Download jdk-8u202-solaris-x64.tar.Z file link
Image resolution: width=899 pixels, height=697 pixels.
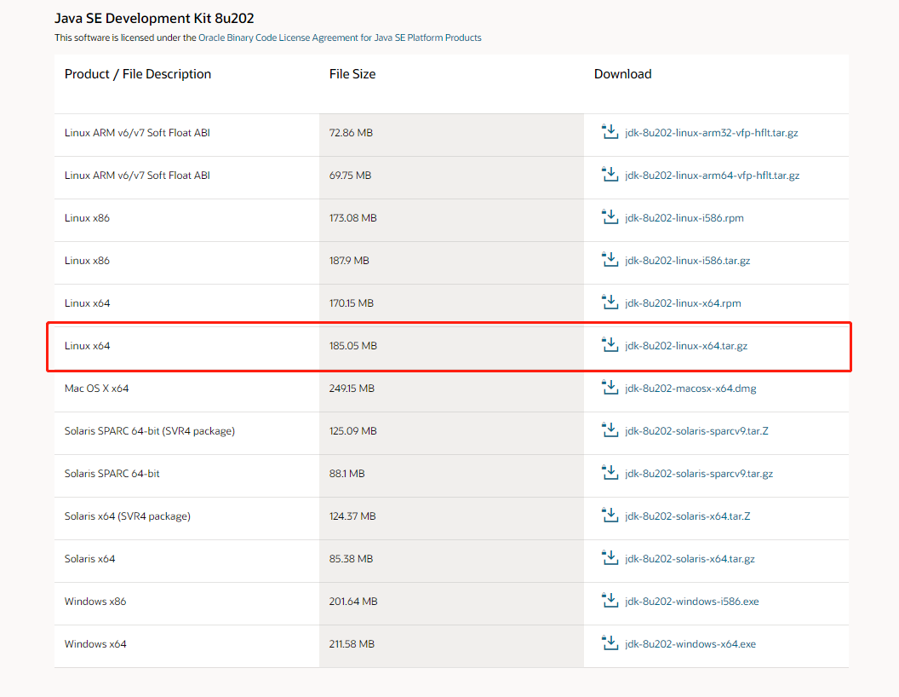687,516
